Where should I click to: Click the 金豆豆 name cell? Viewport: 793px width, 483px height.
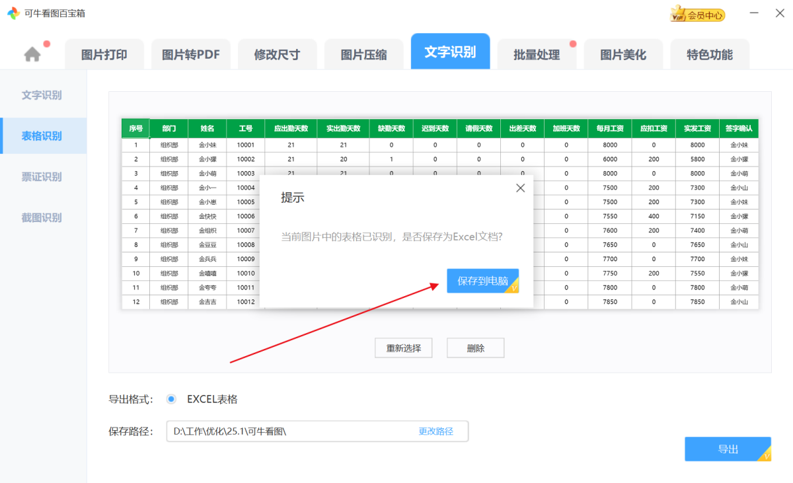[208, 244]
